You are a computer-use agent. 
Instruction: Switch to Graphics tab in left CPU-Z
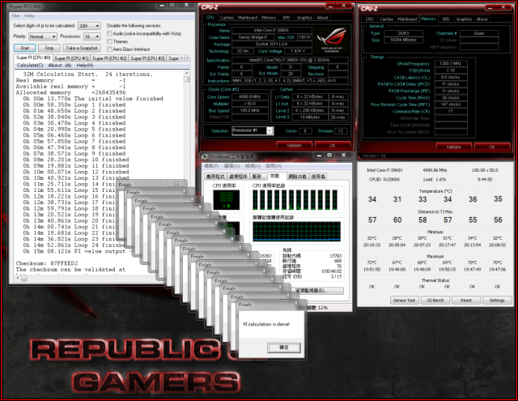click(304, 18)
